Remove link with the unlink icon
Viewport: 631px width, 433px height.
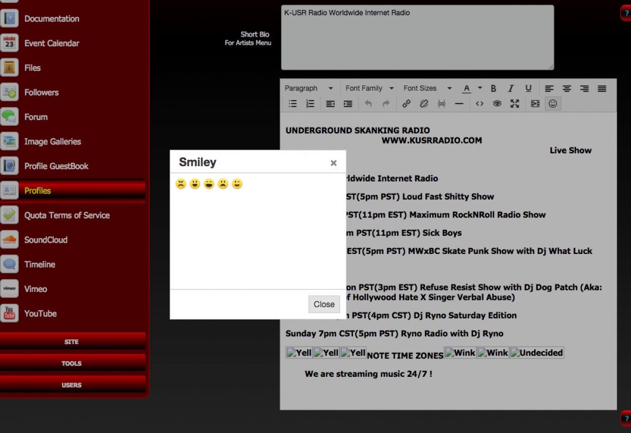[x=424, y=104]
